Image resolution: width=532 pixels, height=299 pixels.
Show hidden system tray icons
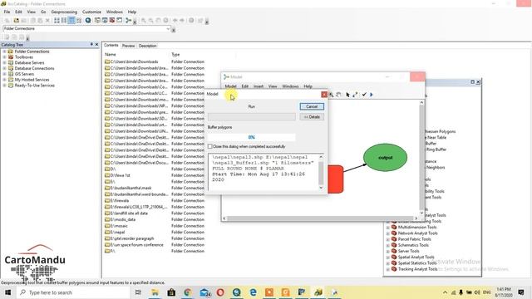445,292
